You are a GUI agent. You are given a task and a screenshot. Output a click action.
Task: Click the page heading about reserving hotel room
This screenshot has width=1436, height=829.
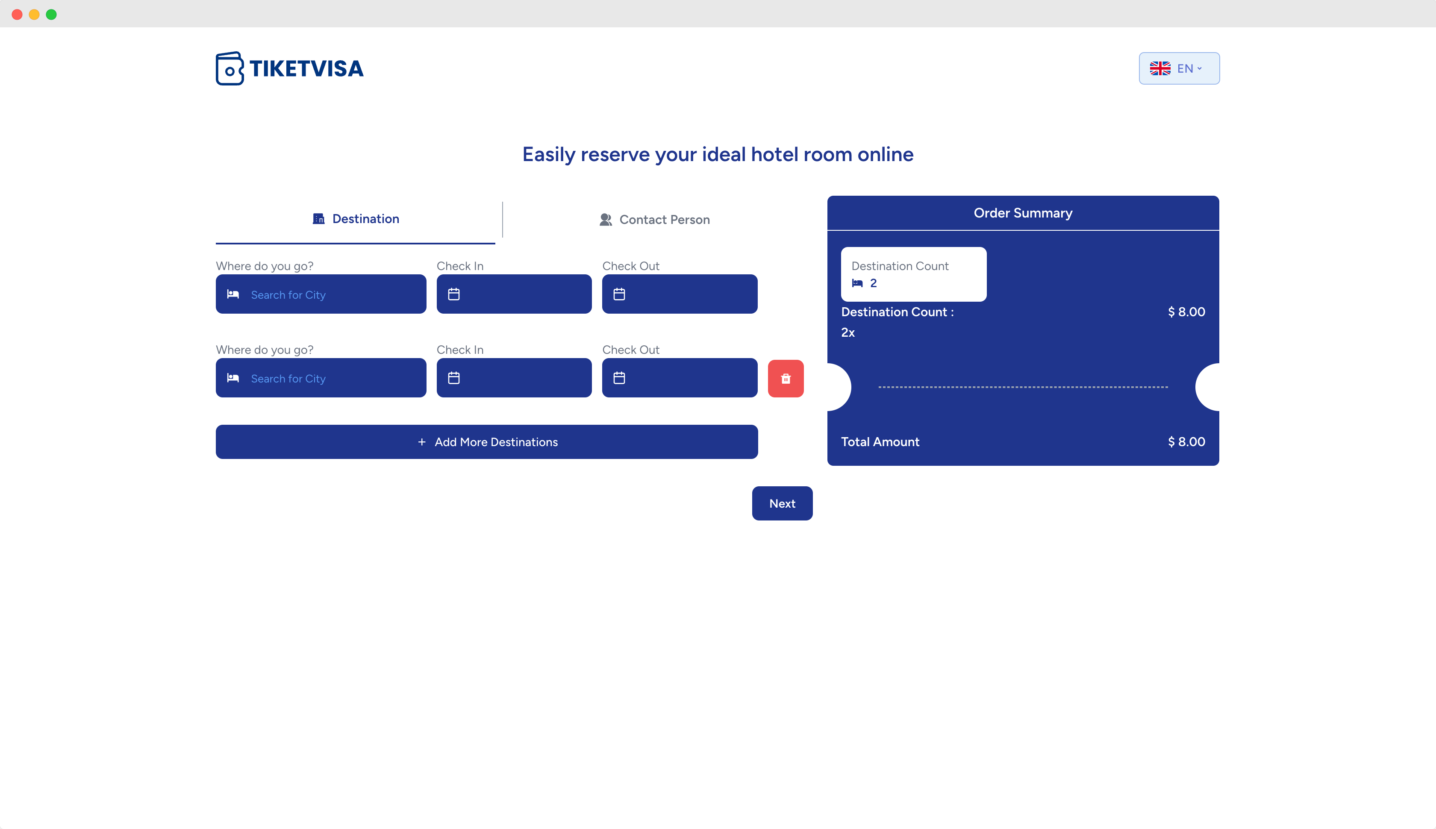(x=718, y=154)
